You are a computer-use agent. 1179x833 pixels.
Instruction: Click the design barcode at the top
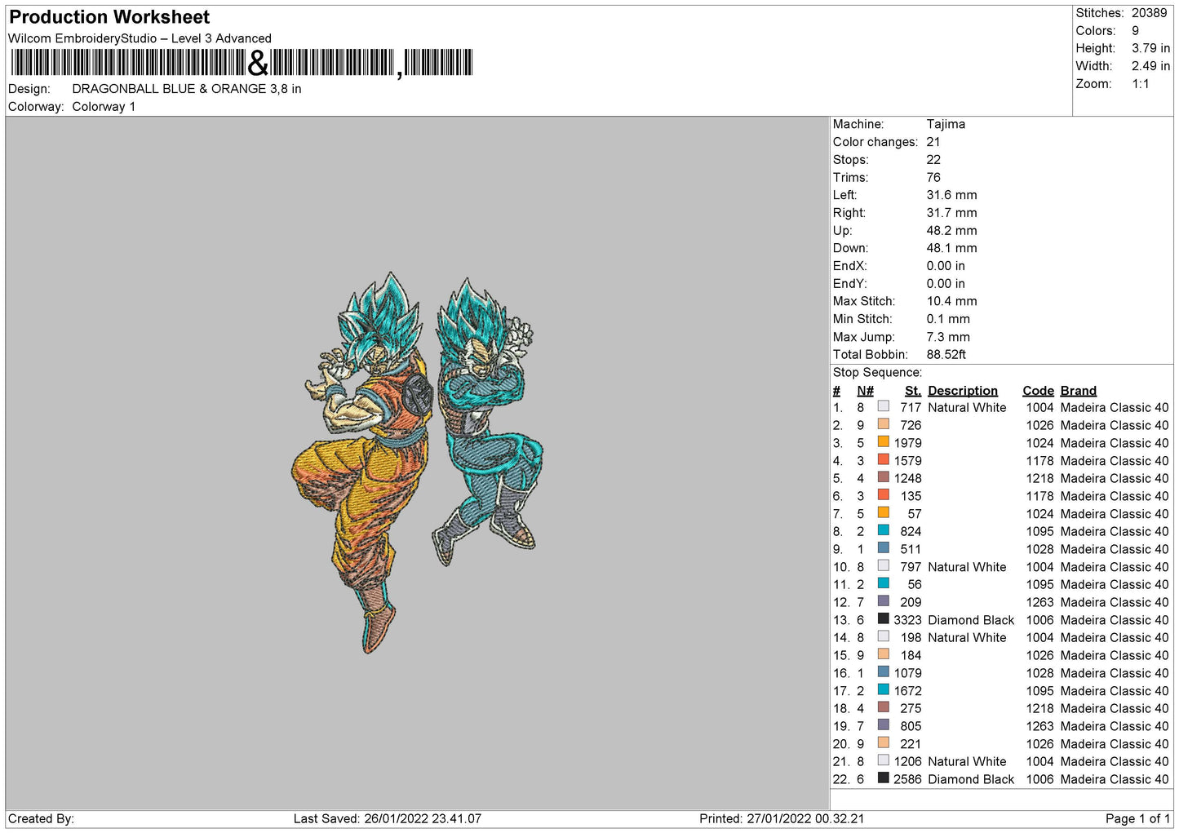click(241, 63)
